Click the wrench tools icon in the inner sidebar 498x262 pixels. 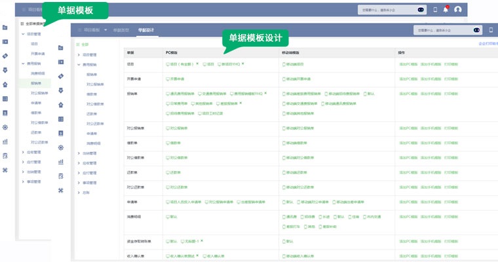pos(61,190)
